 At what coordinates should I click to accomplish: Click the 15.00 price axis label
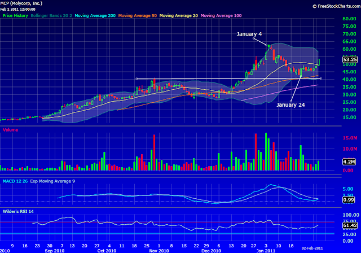349,117
